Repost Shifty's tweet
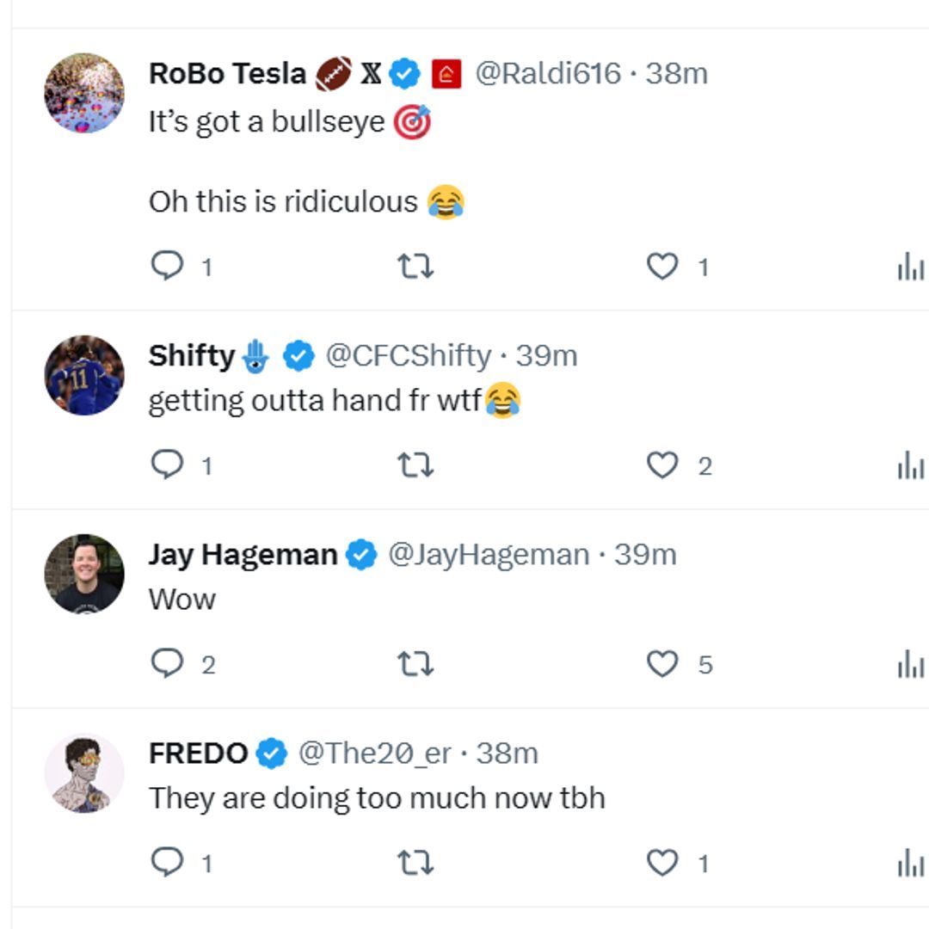 click(415, 465)
